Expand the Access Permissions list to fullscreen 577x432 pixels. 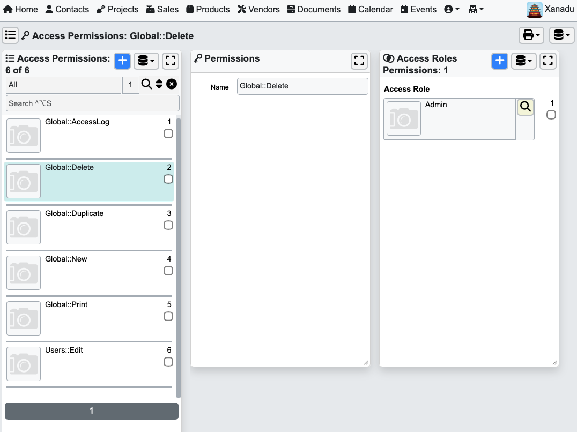coord(170,61)
